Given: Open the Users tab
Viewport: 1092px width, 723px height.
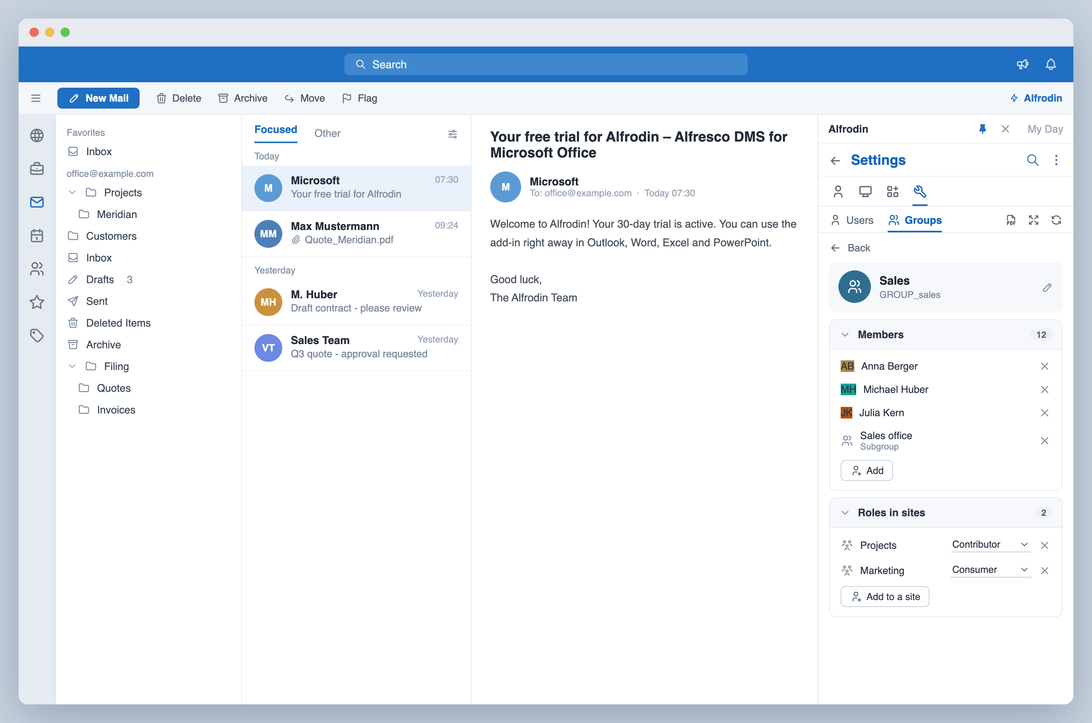Looking at the screenshot, I should [x=852, y=220].
